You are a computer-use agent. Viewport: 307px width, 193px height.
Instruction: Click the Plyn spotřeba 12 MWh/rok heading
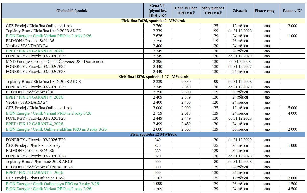tap(153, 134)
